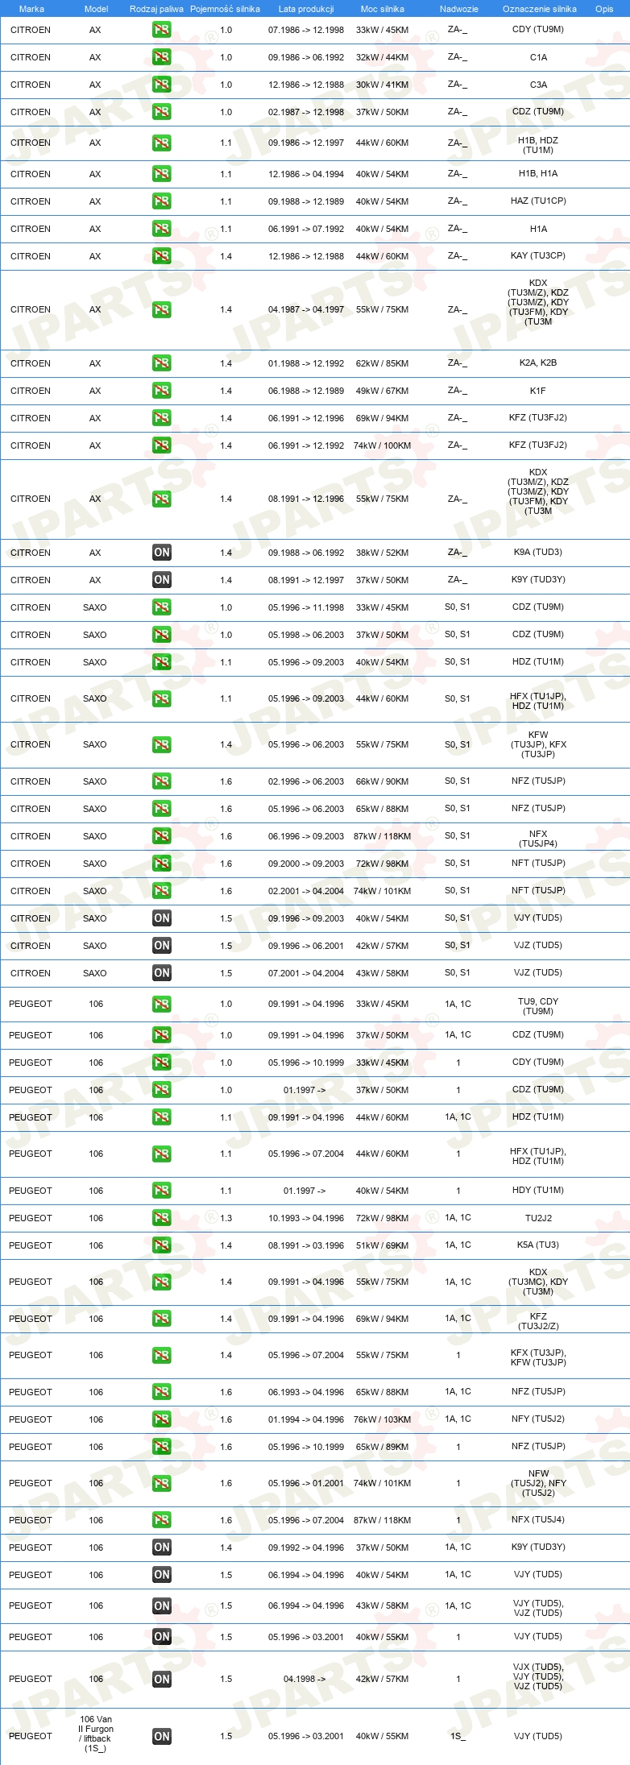Click the Opis column header

pyautogui.click(x=604, y=9)
